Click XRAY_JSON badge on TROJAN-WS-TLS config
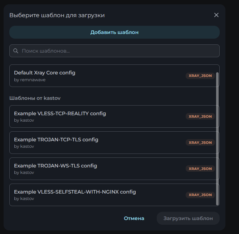Viewport: 239px width, 234px height. point(200,169)
